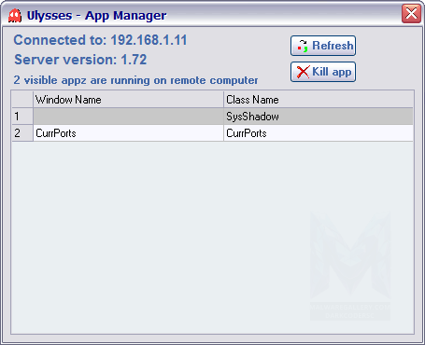Close the Ulysses App Manager window
425x345 pixels.
click(x=411, y=14)
